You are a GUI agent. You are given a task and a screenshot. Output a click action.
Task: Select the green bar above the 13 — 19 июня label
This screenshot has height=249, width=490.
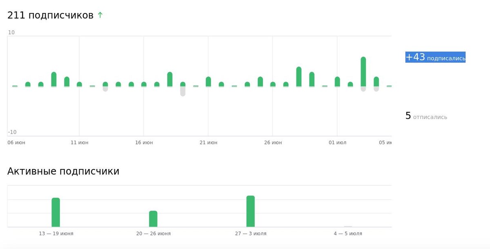56,212
